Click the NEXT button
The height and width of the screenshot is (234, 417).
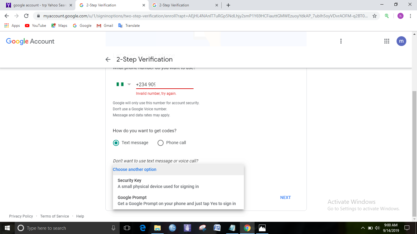tap(285, 197)
